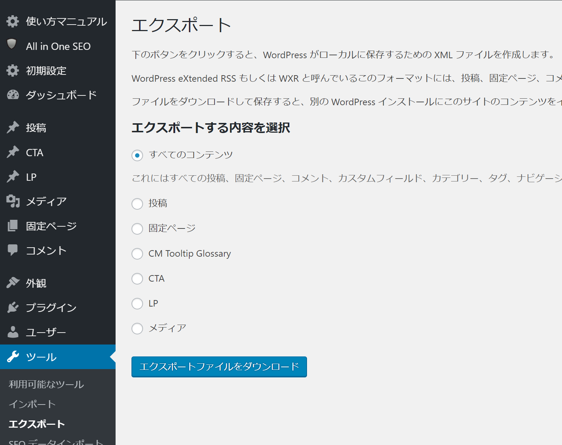The width and height of the screenshot is (562, 445).
Task: Open the 外観 sidebar menu label
Action: click(36, 283)
